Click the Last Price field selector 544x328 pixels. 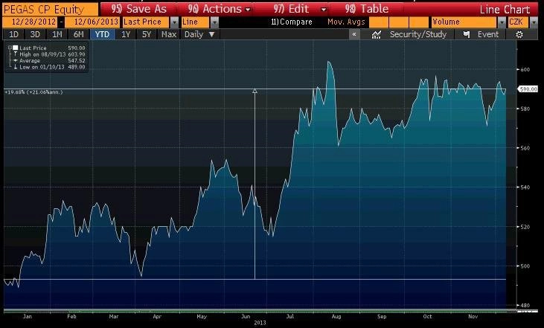(x=146, y=22)
